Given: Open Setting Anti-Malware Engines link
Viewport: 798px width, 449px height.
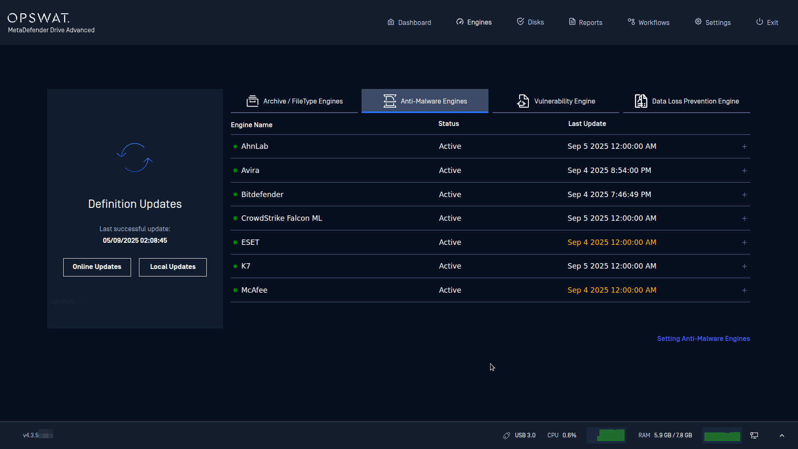Looking at the screenshot, I should point(703,338).
